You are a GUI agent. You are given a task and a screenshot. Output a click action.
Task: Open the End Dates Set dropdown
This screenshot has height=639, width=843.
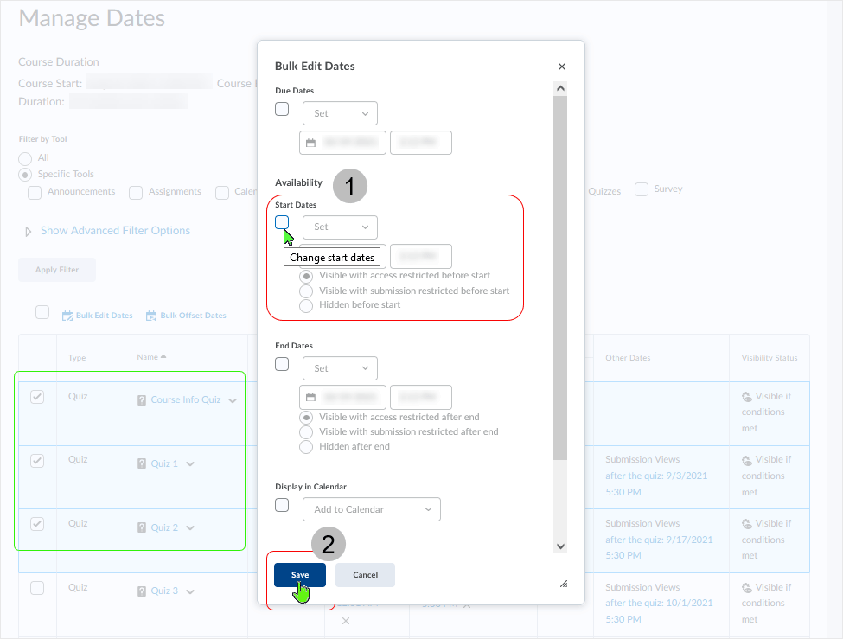[340, 368]
